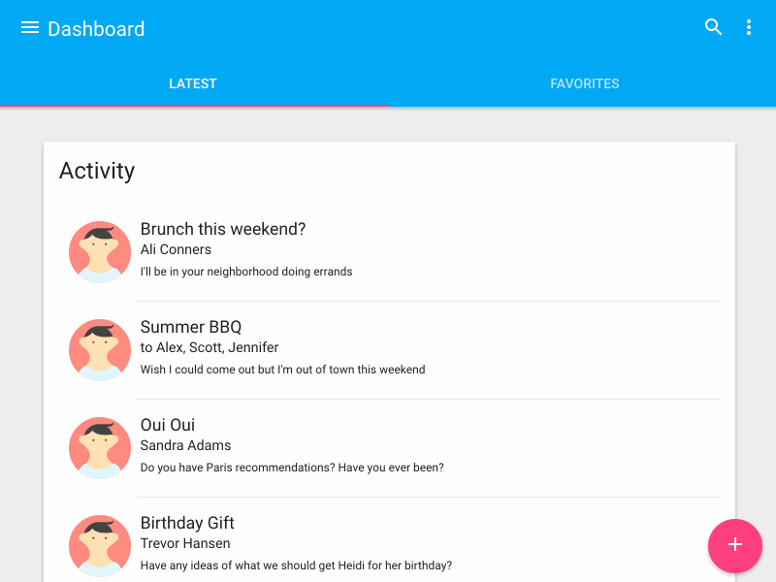Image resolution: width=776 pixels, height=582 pixels.
Task: Click the search icon
Action: coord(713,27)
